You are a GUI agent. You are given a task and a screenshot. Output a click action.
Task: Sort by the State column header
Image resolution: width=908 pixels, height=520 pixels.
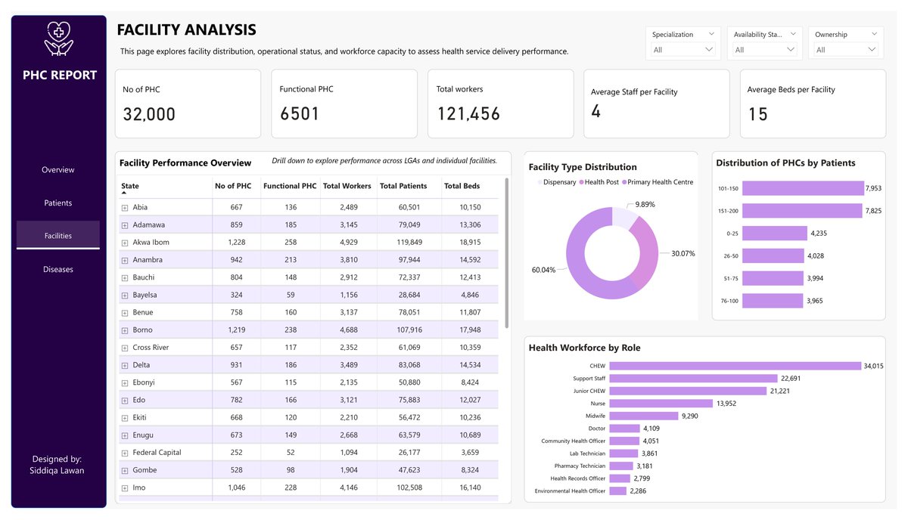pyautogui.click(x=130, y=186)
